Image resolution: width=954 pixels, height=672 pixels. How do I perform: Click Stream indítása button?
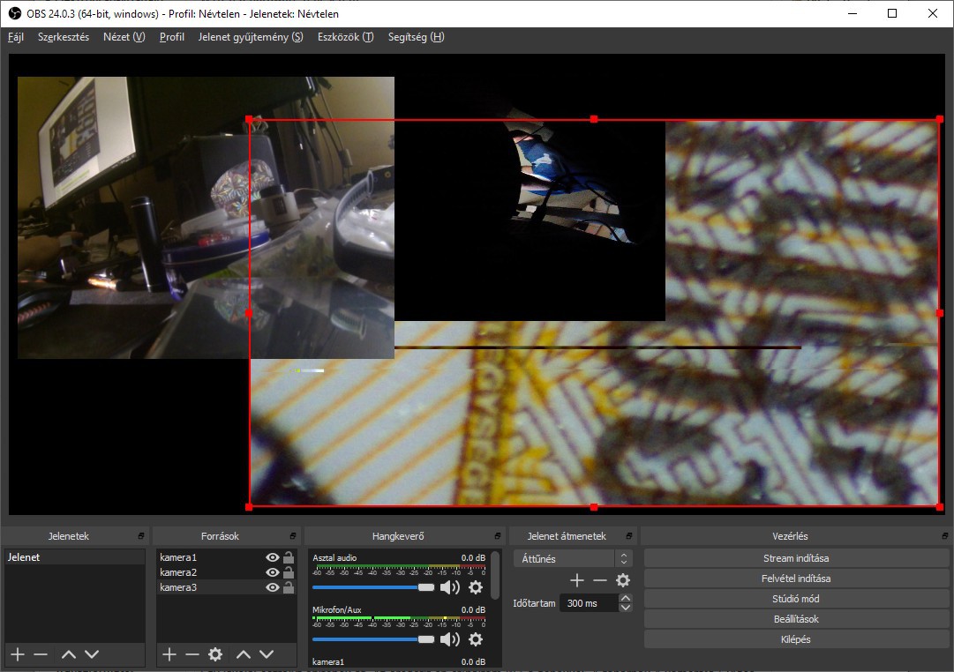(x=796, y=558)
